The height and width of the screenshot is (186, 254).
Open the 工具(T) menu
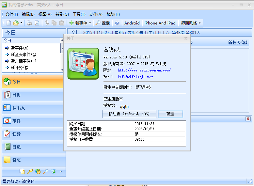pos(79,14)
